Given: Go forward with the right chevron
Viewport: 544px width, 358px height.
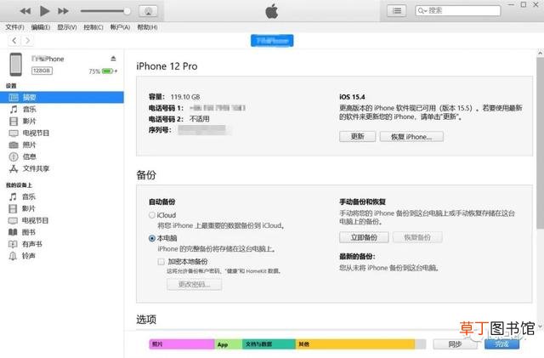Looking at the screenshot, I should point(27,41).
